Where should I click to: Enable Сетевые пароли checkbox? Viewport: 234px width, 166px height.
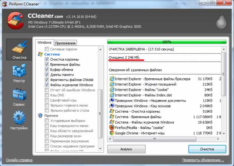click(x=47, y=49)
